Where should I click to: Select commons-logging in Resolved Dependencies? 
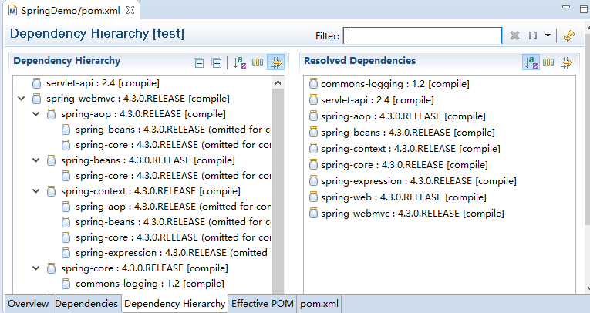click(395, 84)
